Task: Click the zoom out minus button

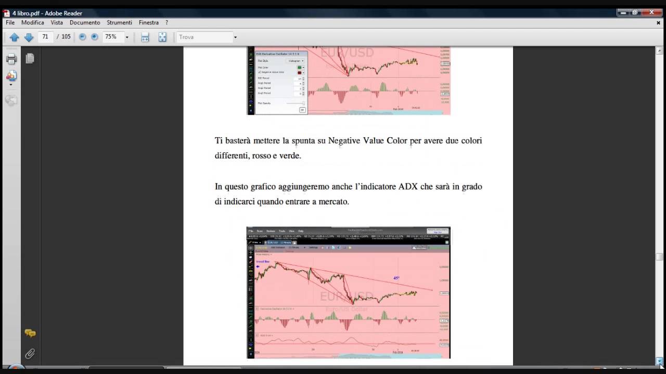Action: click(82, 37)
